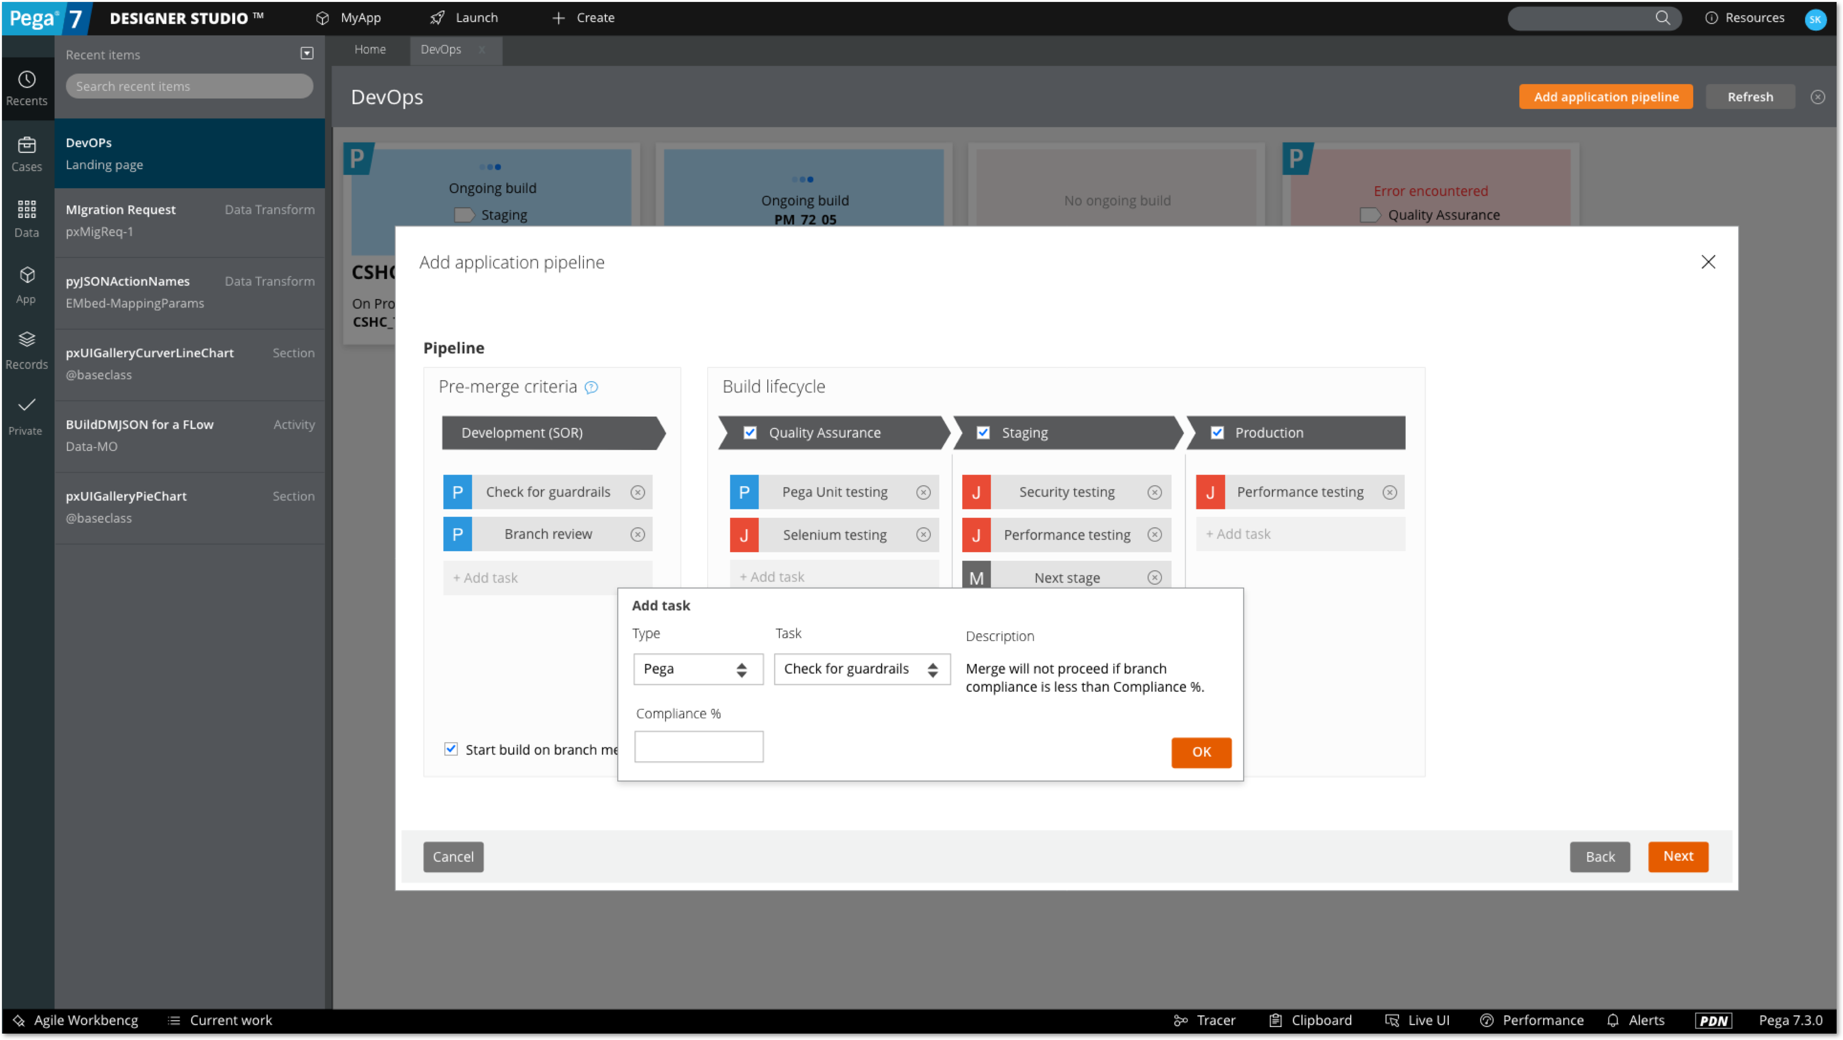Click the Performance testing remove icon in Production

[1390, 491]
